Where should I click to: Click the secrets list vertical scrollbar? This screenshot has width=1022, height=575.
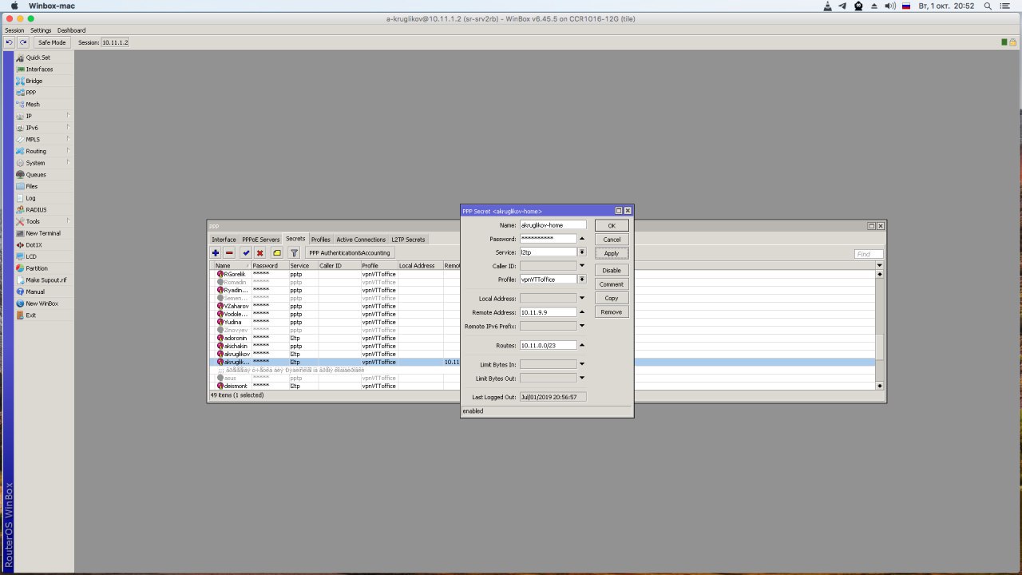coord(880,347)
